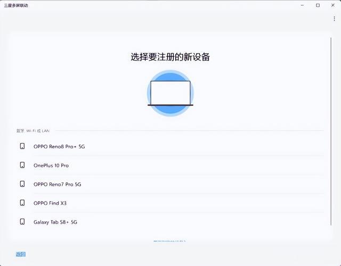Select Galaxy Tab S8+ 5G device name

(x=55, y=222)
